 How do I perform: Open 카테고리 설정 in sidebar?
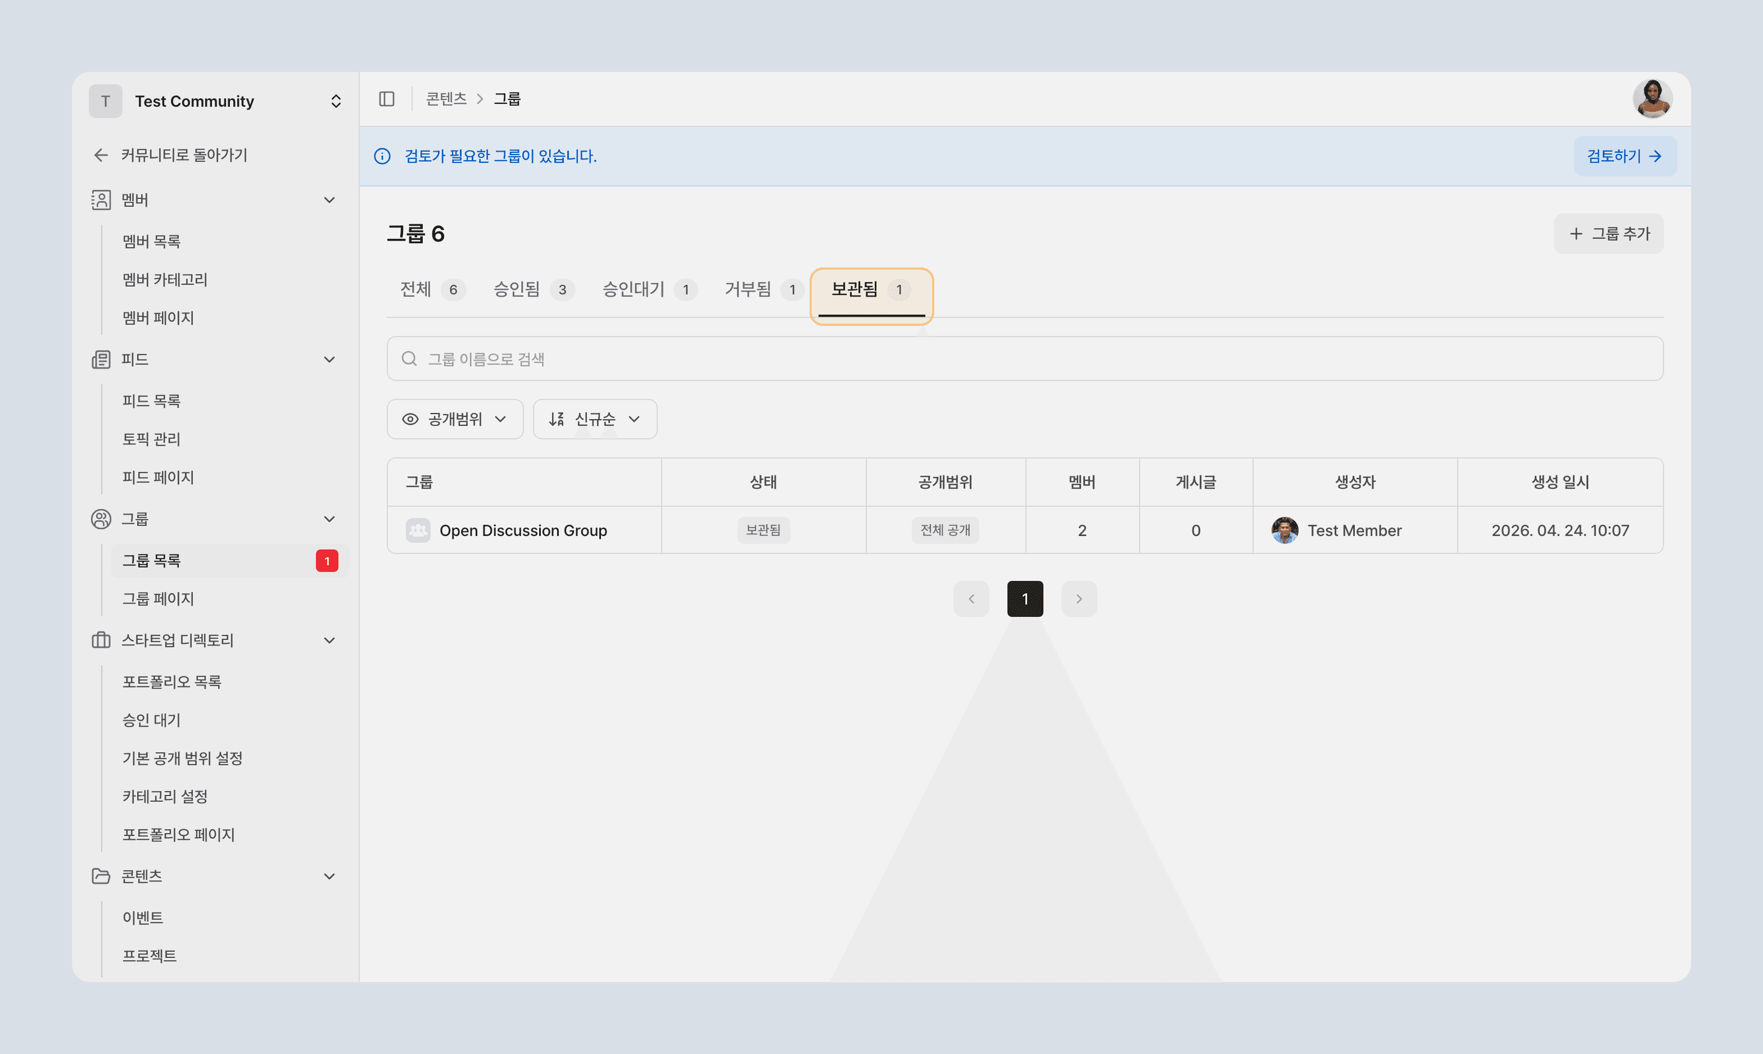click(x=165, y=797)
